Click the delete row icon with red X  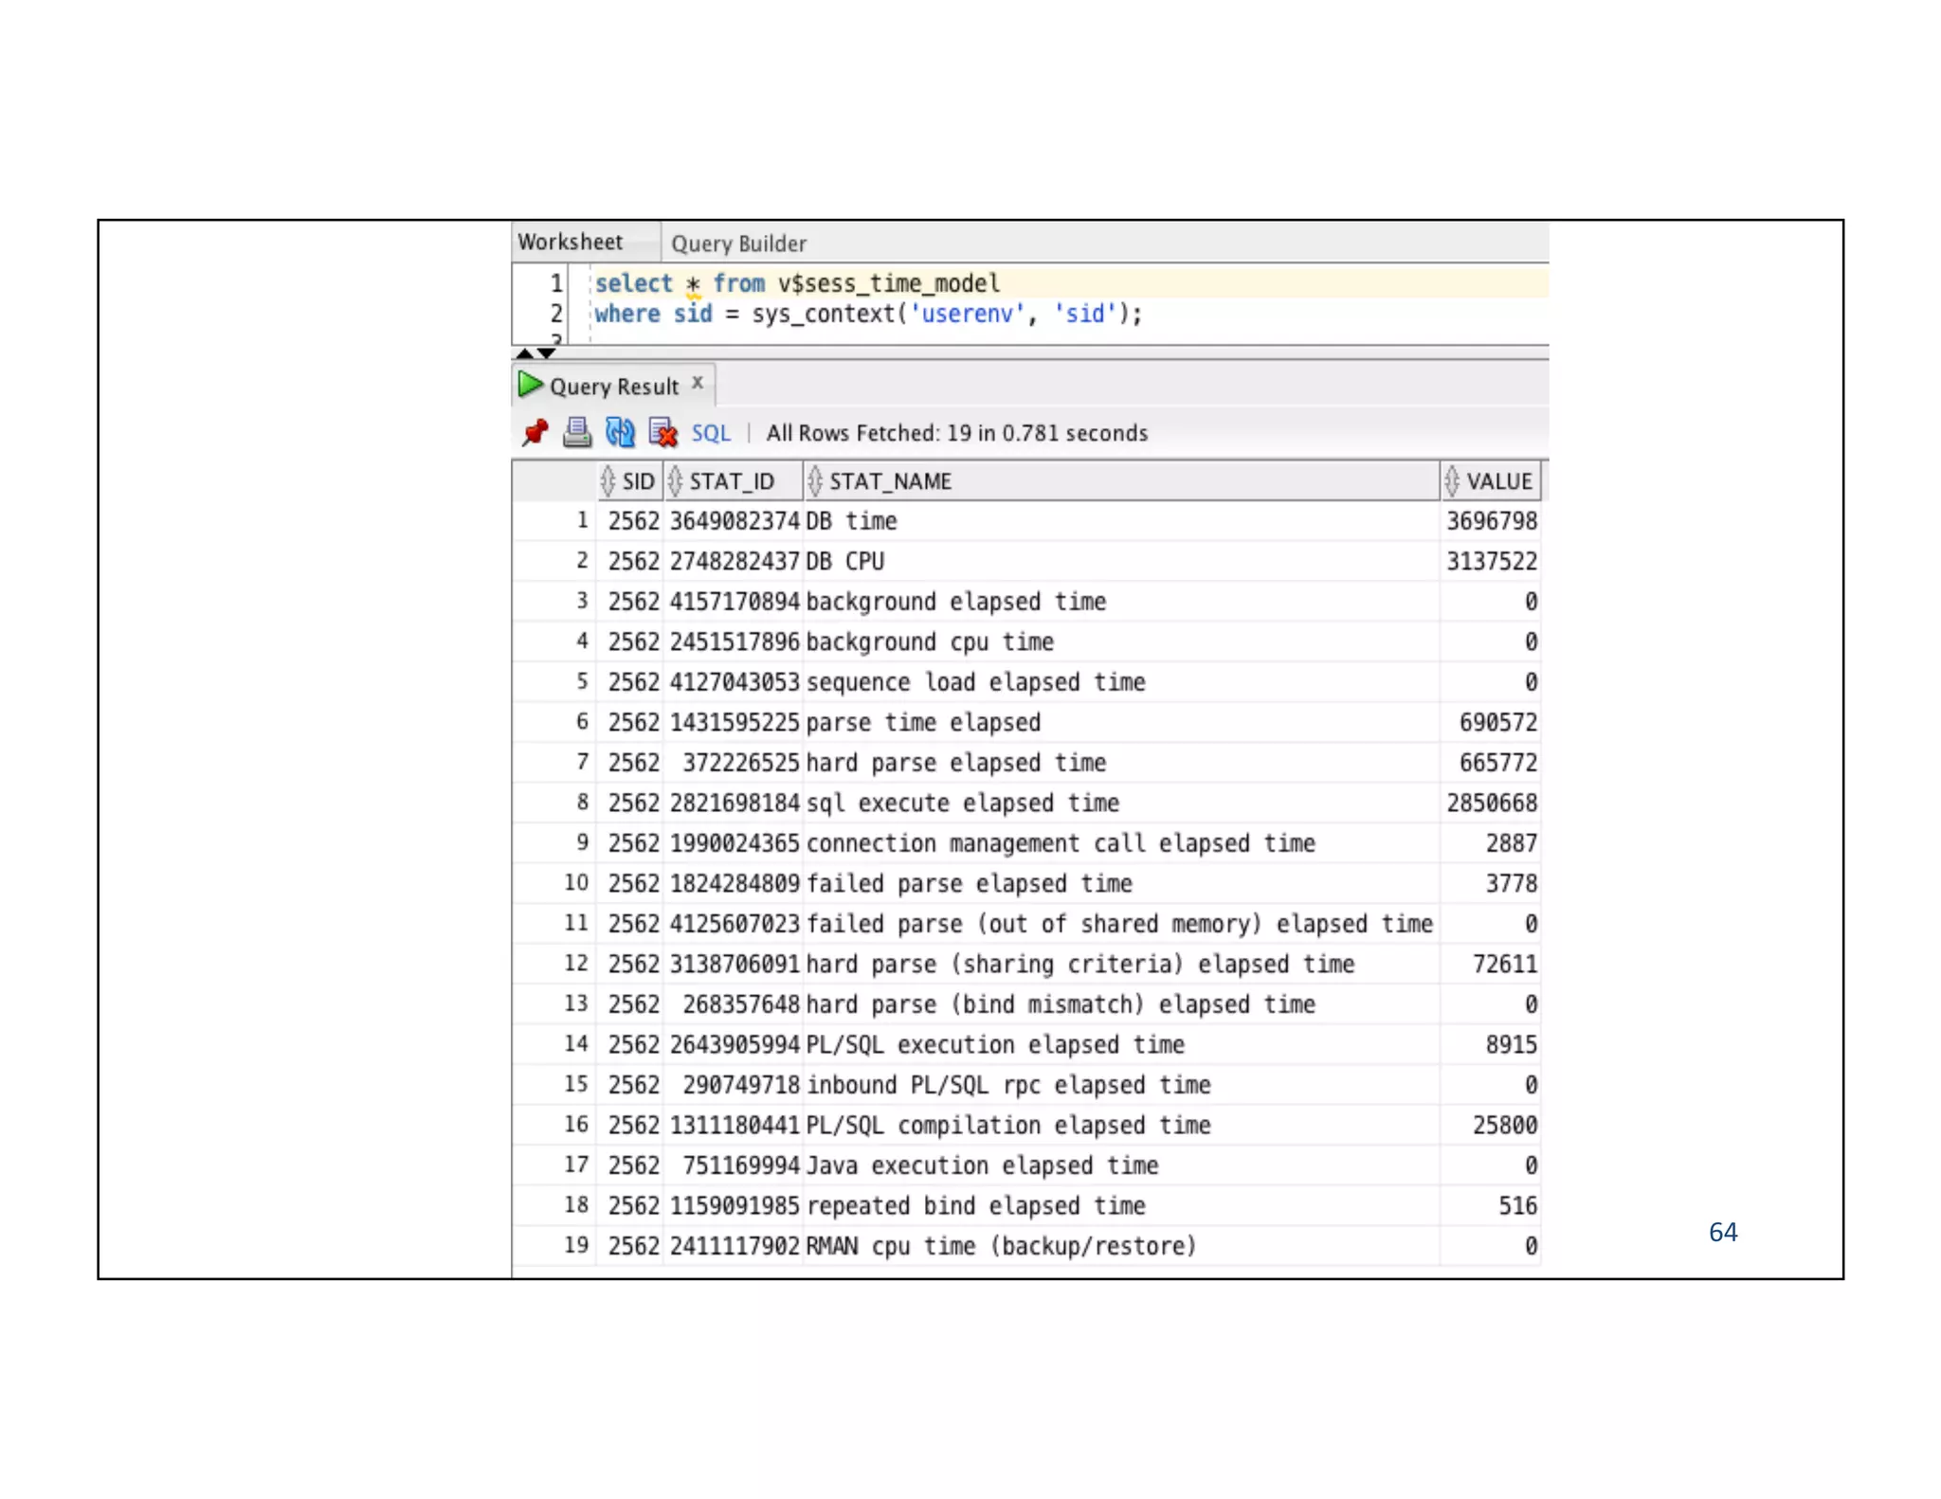(x=662, y=433)
